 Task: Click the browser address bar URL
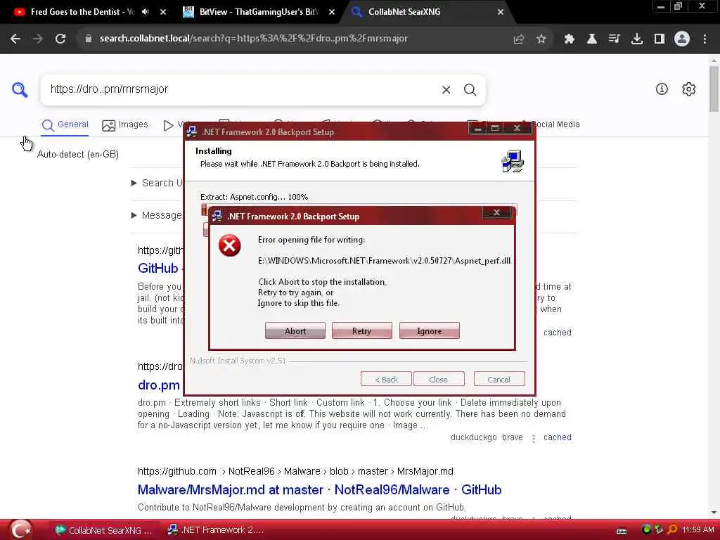(x=253, y=39)
